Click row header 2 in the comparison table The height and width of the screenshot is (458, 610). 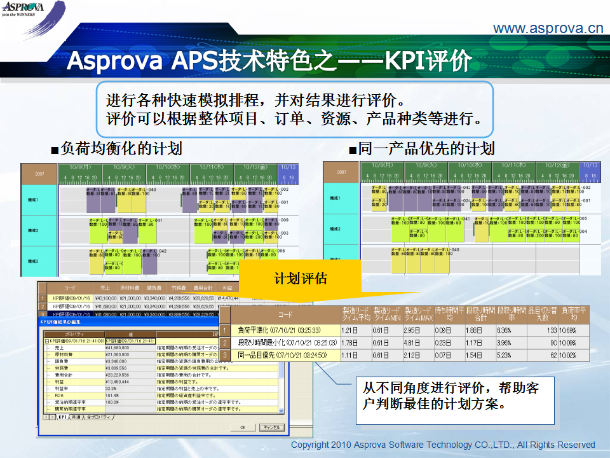point(225,343)
